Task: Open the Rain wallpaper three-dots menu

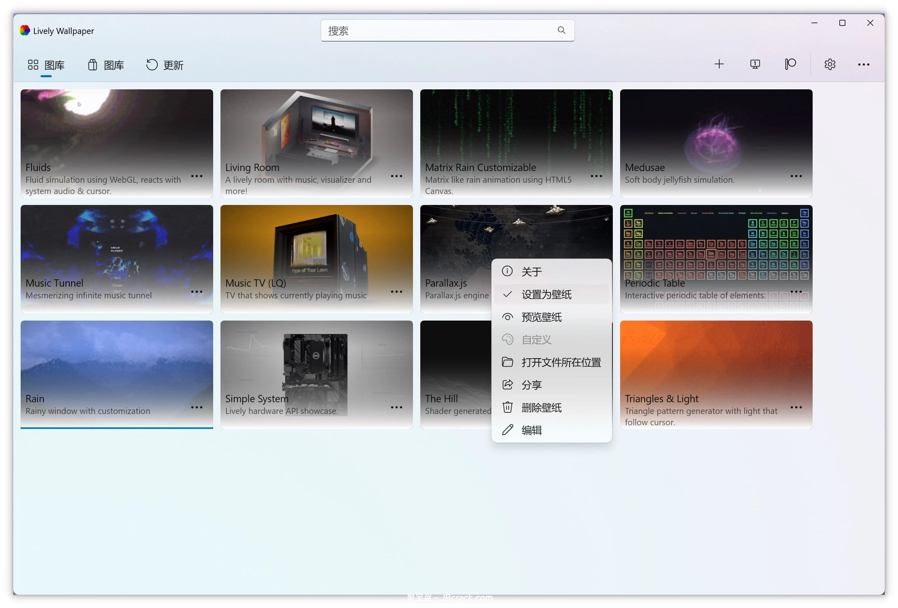Action: pos(197,407)
